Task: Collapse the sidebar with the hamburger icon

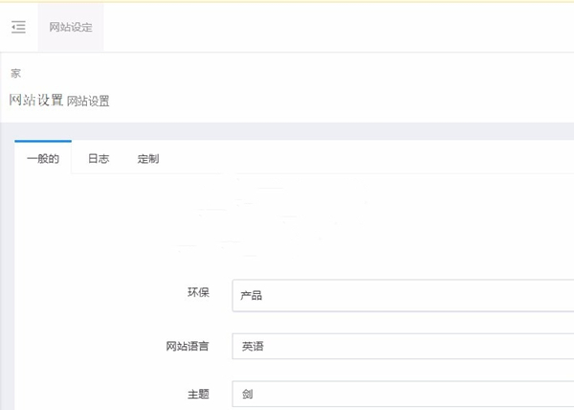Action: click(x=18, y=27)
